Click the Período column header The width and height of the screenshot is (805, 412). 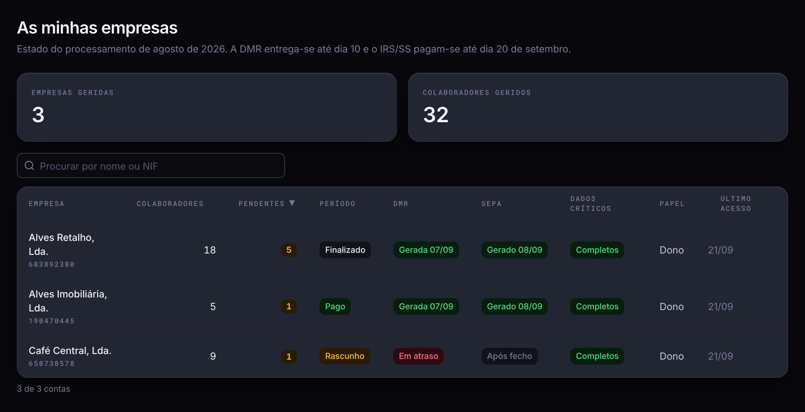[338, 204]
